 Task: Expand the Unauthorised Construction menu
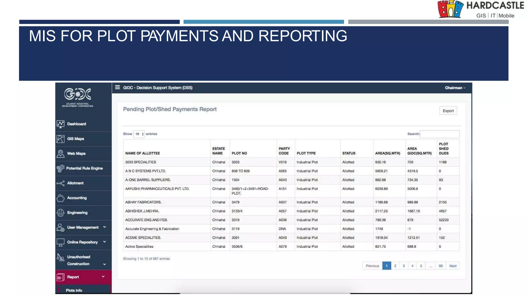(x=104, y=264)
